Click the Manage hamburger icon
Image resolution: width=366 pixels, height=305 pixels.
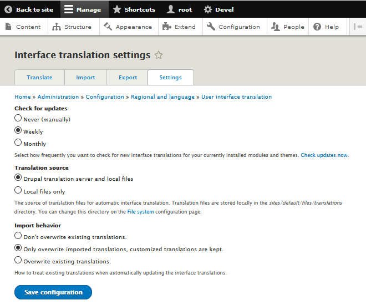pyautogui.click(x=69, y=9)
